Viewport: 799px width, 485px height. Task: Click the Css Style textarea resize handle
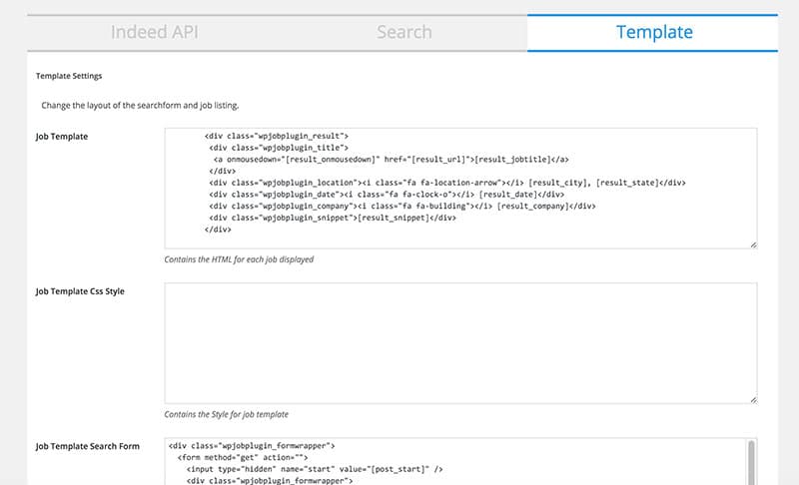753,399
